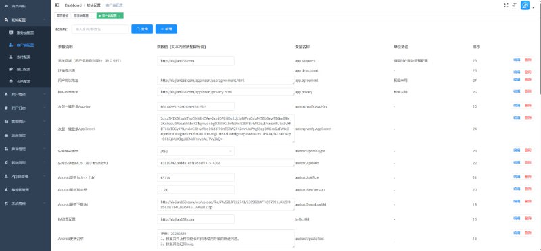Image resolution: width=541 pixels, height=251 pixels.
Task: Click the blue add new (+ 新增) button
Action: 166,29
